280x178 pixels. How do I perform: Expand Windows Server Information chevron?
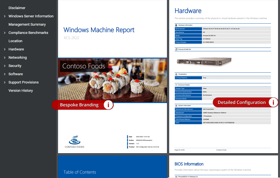tap(5, 16)
